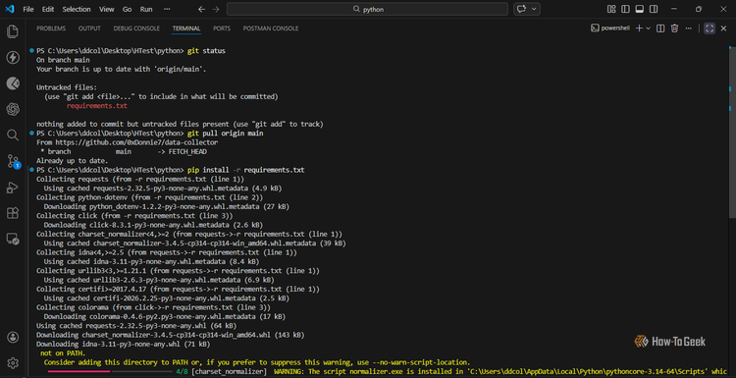Open more terminal actions ellipsis
Screen dimensions: 736x378
click(689, 28)
